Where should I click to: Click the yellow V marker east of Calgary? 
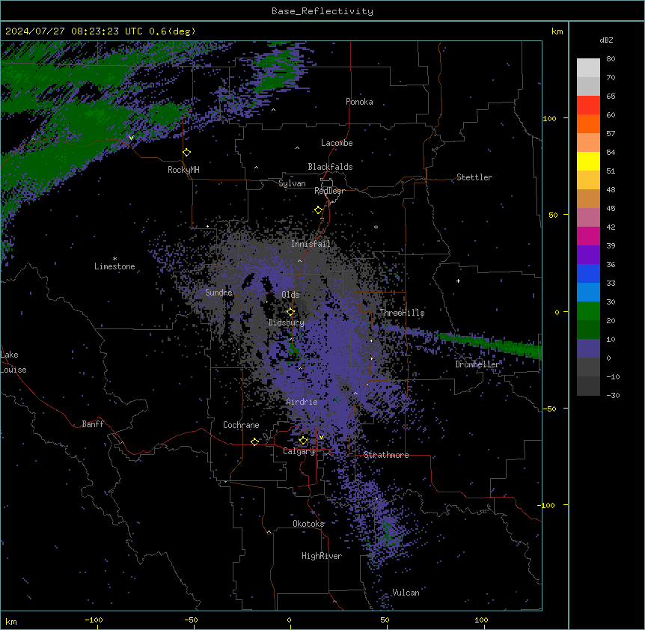[321, 437]
